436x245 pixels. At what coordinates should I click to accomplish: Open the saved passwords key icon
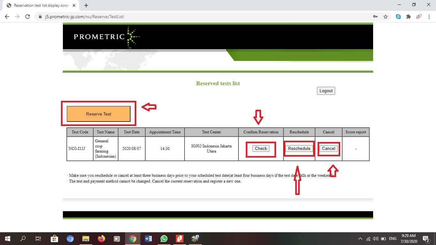coord(375,17)
